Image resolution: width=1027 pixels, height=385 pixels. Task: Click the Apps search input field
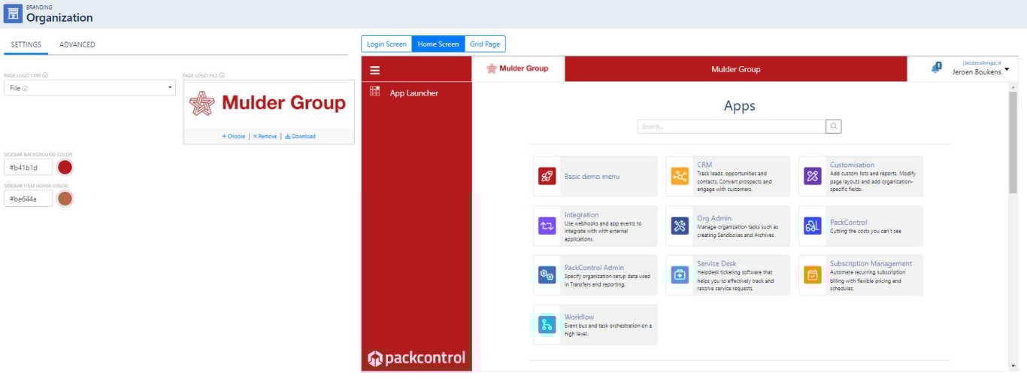[732, 127]
